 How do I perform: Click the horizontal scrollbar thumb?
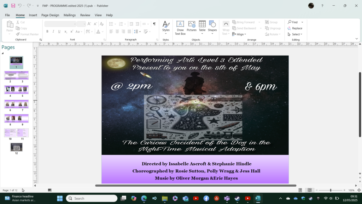coord(195,186)
